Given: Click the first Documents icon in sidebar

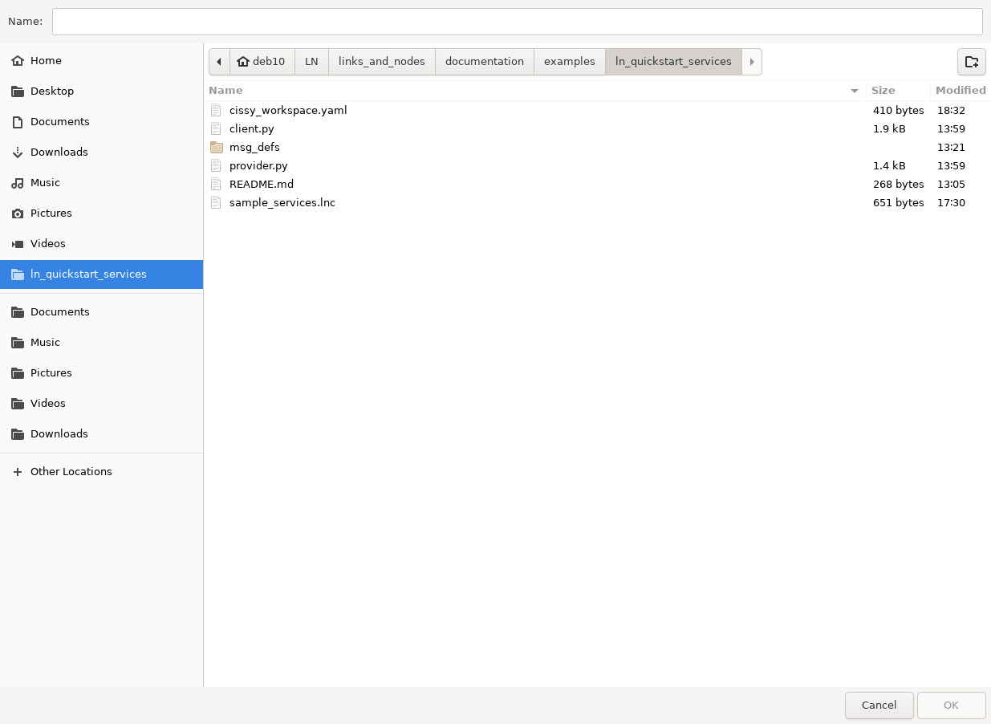Looking at the screenshot, I should pyautogui.click(x=18, y=122).
